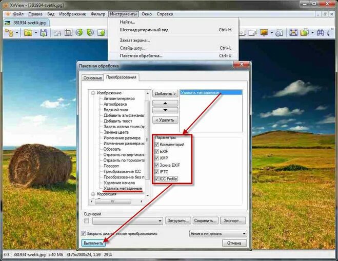This screenshot has height=261, width=338.
Task: Open the Изображение menu
Action: coord(73,14)
